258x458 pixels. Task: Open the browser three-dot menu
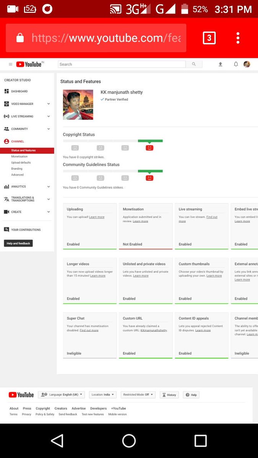point(238,38)
